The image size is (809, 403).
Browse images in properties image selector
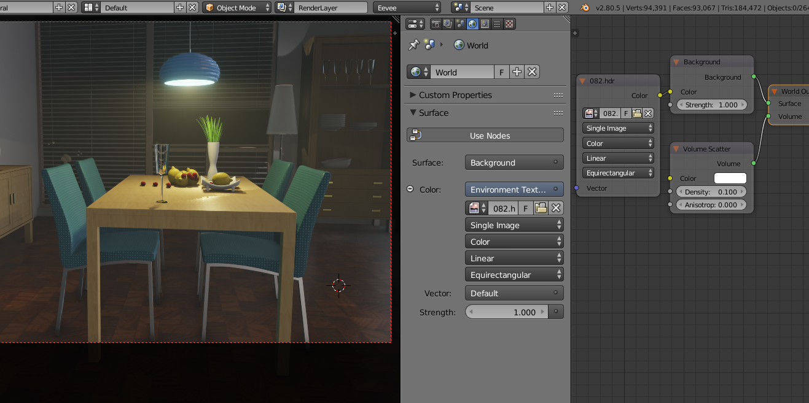[477, 208]
